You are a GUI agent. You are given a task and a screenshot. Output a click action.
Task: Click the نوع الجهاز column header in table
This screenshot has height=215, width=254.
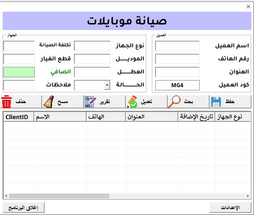tap(233, 117)
